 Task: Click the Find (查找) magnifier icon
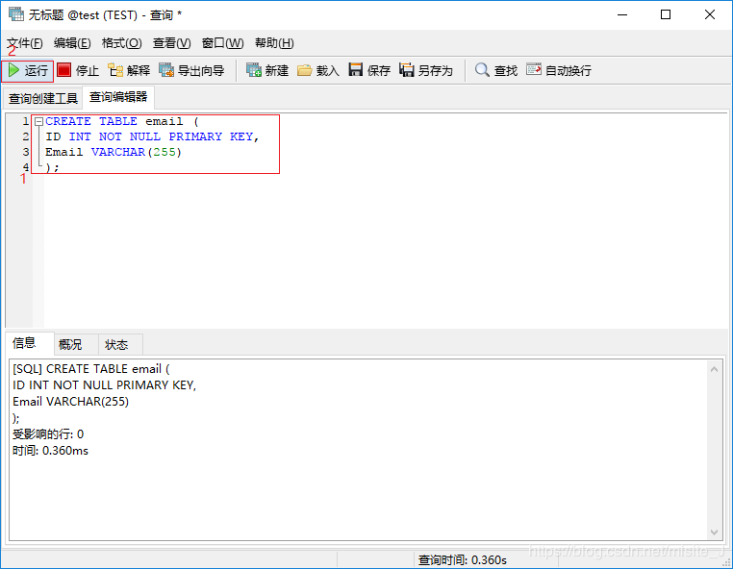click(x=482, y=70)
